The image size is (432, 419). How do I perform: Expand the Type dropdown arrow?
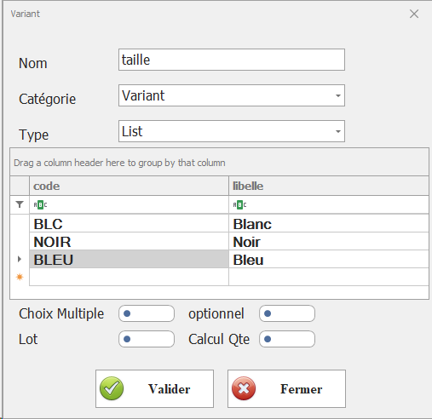point(338,131)
